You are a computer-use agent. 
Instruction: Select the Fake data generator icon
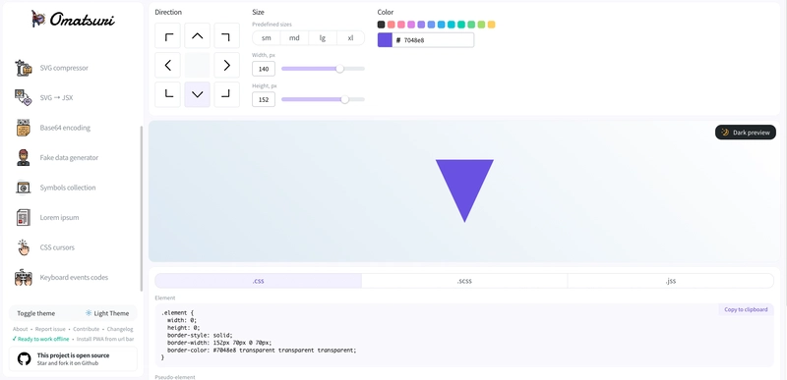(23, 158)
